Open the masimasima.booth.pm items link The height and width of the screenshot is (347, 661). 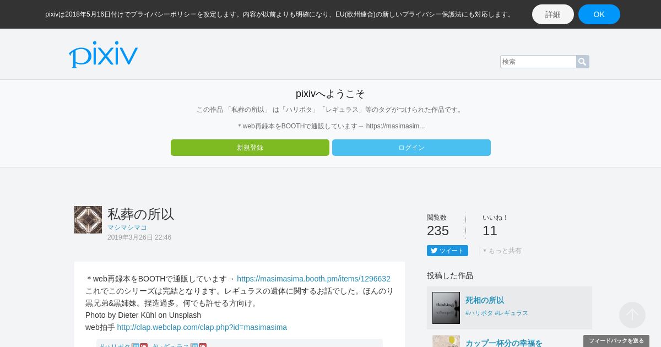[x=313, y=279]
